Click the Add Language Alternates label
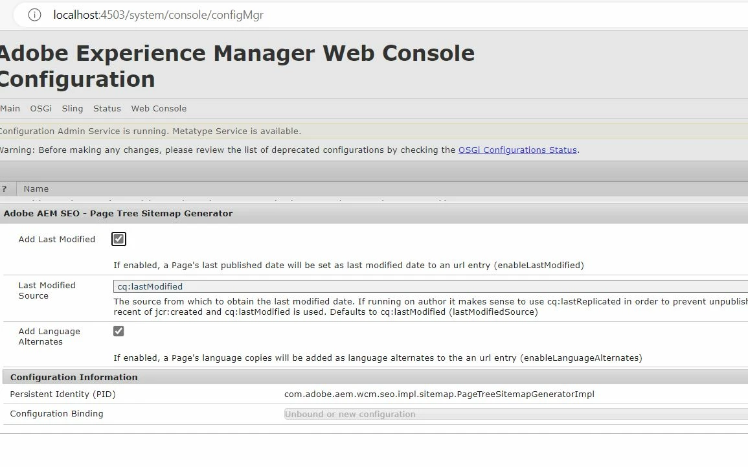The width and height of the screenshot is (748, 467). click(49, 336)
